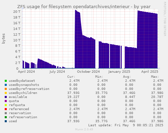168x133 pixels.
Task: Click the bytes y-axis title
Action: click(x=3, y=38)
